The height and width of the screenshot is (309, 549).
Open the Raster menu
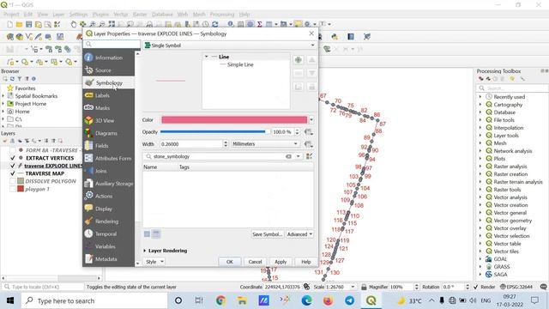pos(140,15)
